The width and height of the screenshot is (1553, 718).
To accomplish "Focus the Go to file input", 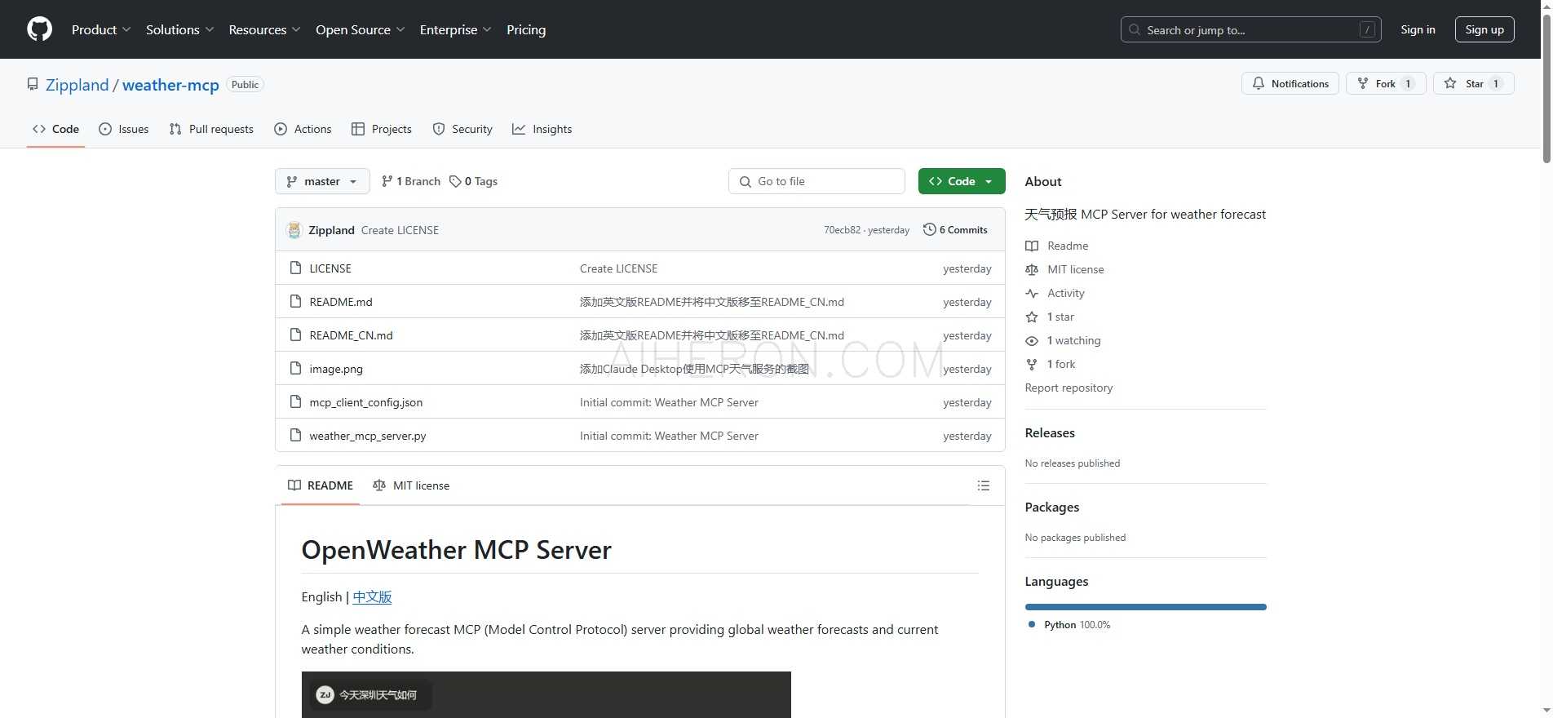I will tap(816, 181).
